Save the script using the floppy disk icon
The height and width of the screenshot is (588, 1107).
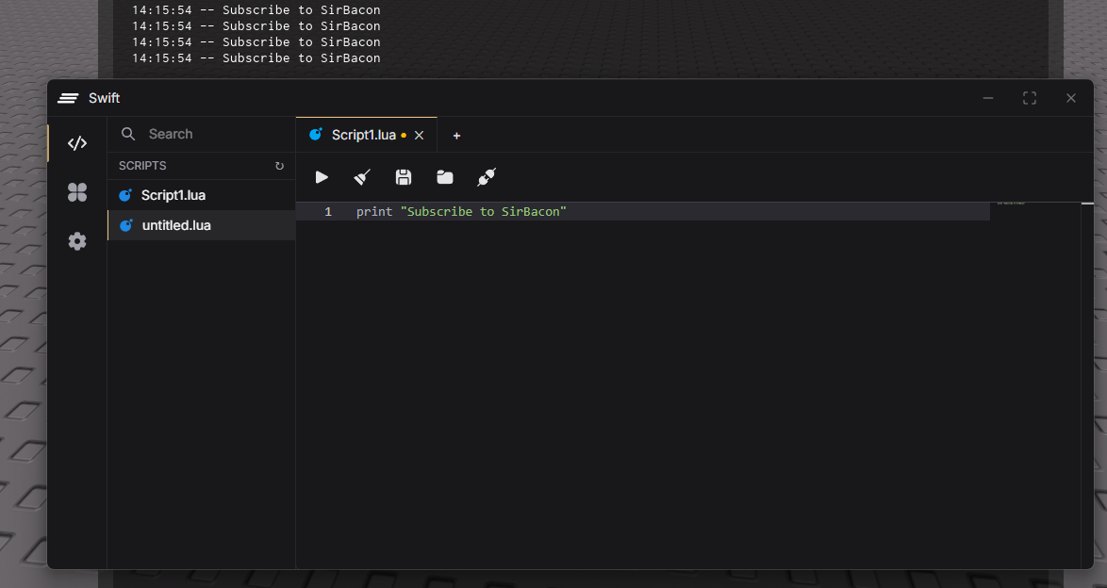tap(404, 177)
